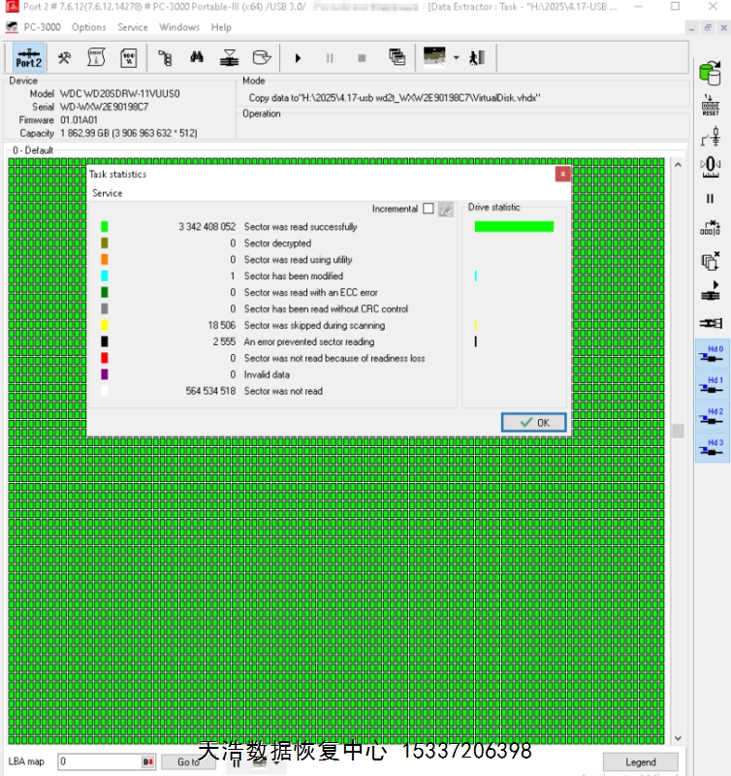Click the cascaded windows toolbar icon
This screenshot has width=731, height=776.
(397, 58)
